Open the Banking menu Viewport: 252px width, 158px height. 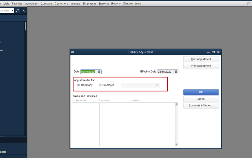coord(104,4)
